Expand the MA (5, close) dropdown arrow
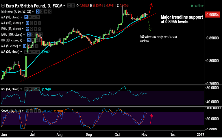The image size is (222, 138). [20, 46]
